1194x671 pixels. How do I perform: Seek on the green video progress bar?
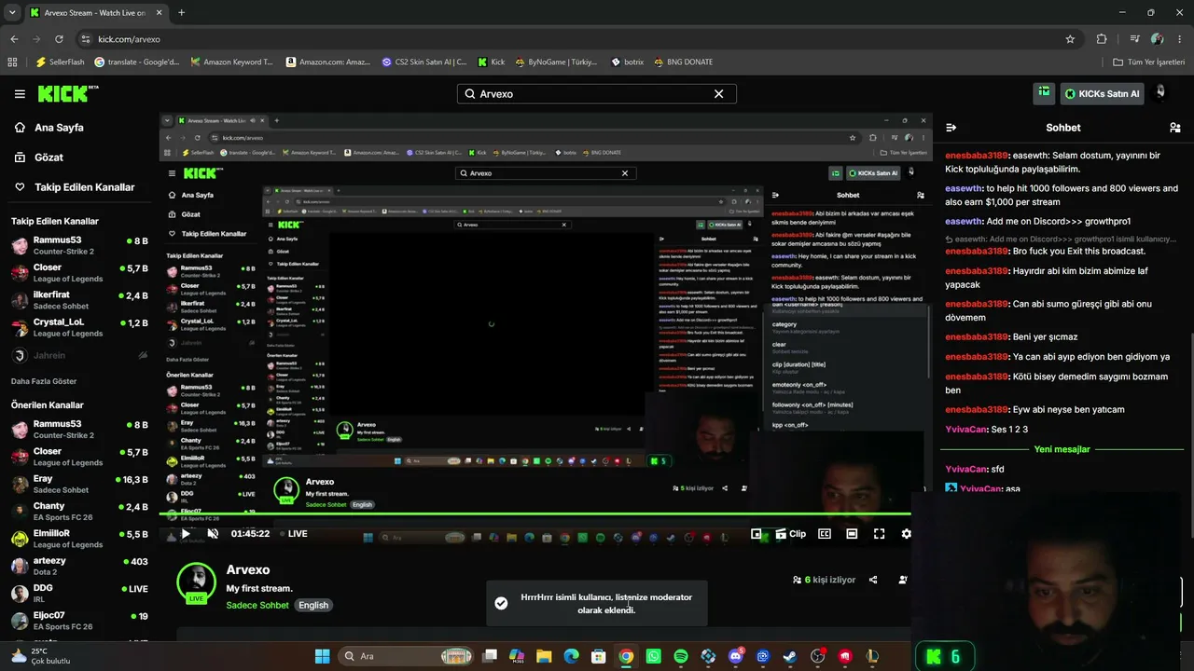[535, 514]
